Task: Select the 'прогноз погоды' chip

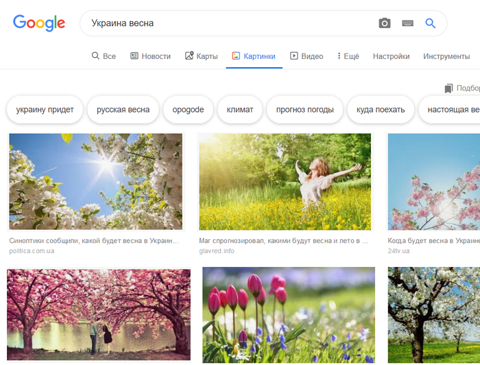Action: coord(304,110)
